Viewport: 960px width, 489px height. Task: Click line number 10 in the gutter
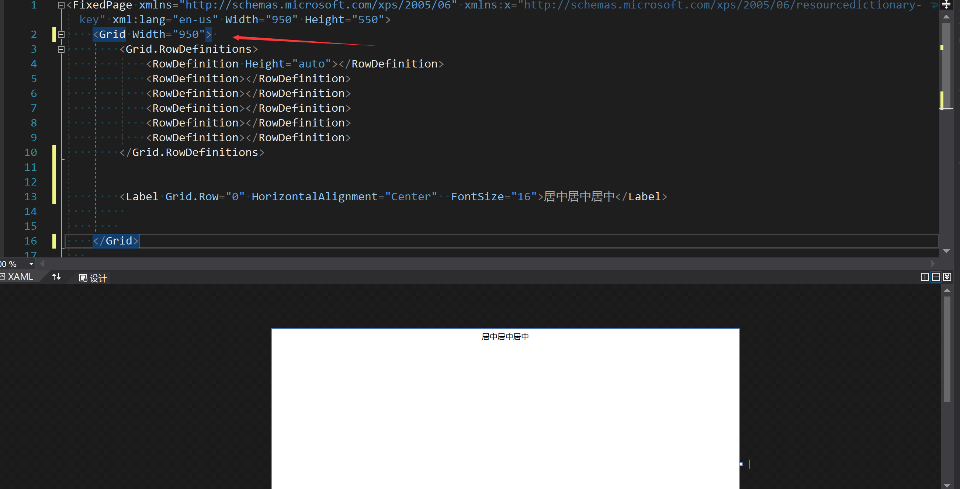(x=31, y=153)
